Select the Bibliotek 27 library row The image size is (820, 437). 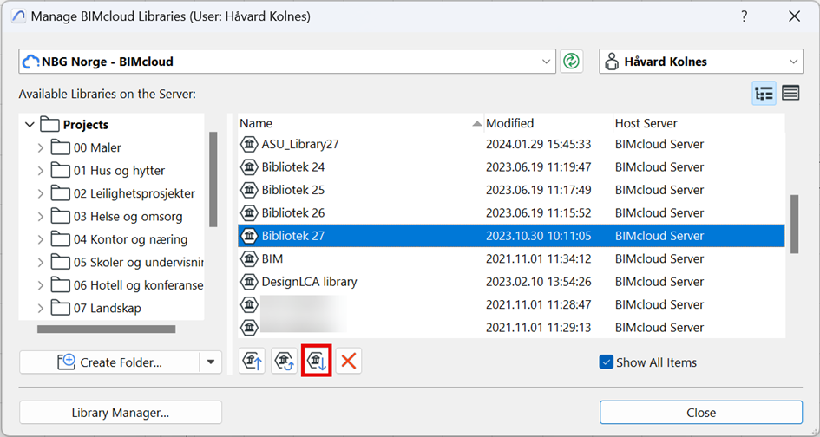[511, 236]
